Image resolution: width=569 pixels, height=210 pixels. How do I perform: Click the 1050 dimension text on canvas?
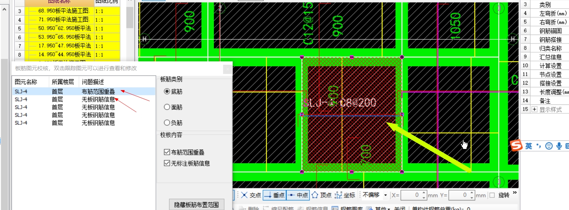click(x=455, y=26)
